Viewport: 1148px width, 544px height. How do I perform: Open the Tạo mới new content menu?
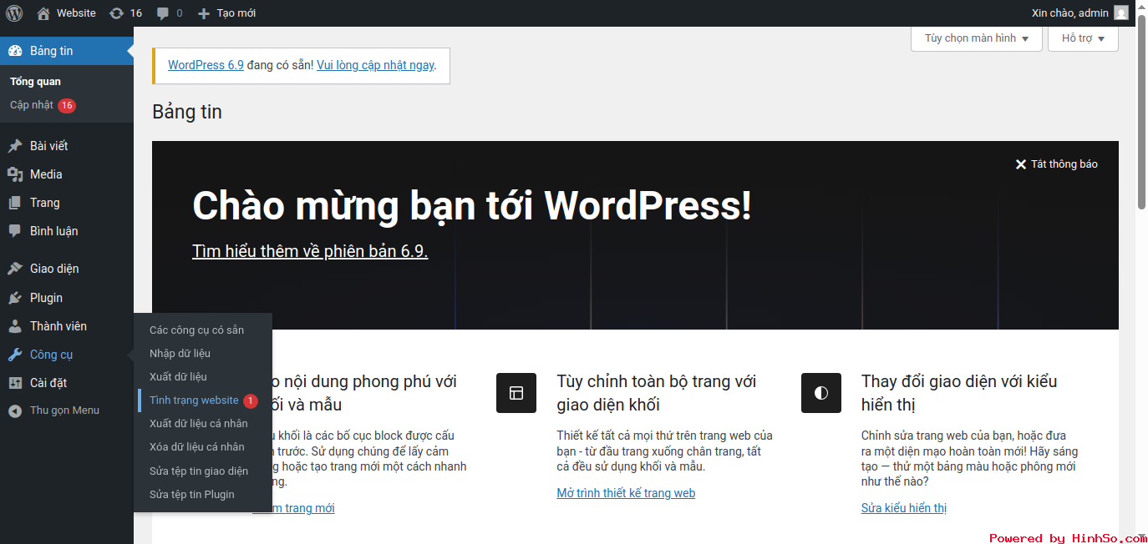pos(227,13)
